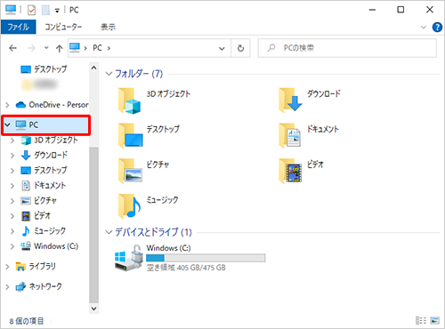445x329 pixels.
Task: Open the ピクチャ folder icon in main pane
Action: pyautogui.click(x=130, y=171)
